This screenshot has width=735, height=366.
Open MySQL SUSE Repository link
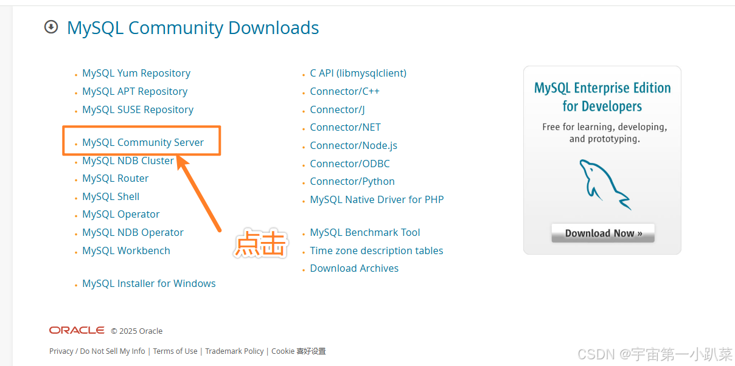(138, 109)
